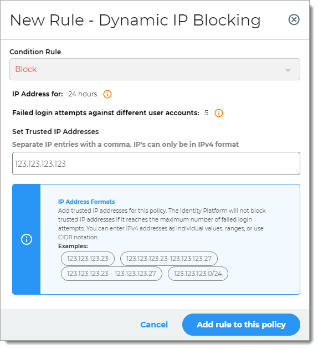Click the Examples: label
318x349 pixels.
point(73,246)
